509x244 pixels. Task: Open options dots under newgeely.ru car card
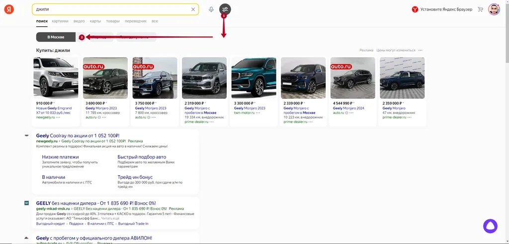58,117
